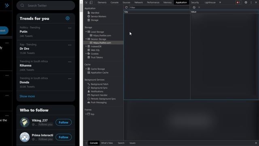Click the clear all storage icon

point(194,7)
